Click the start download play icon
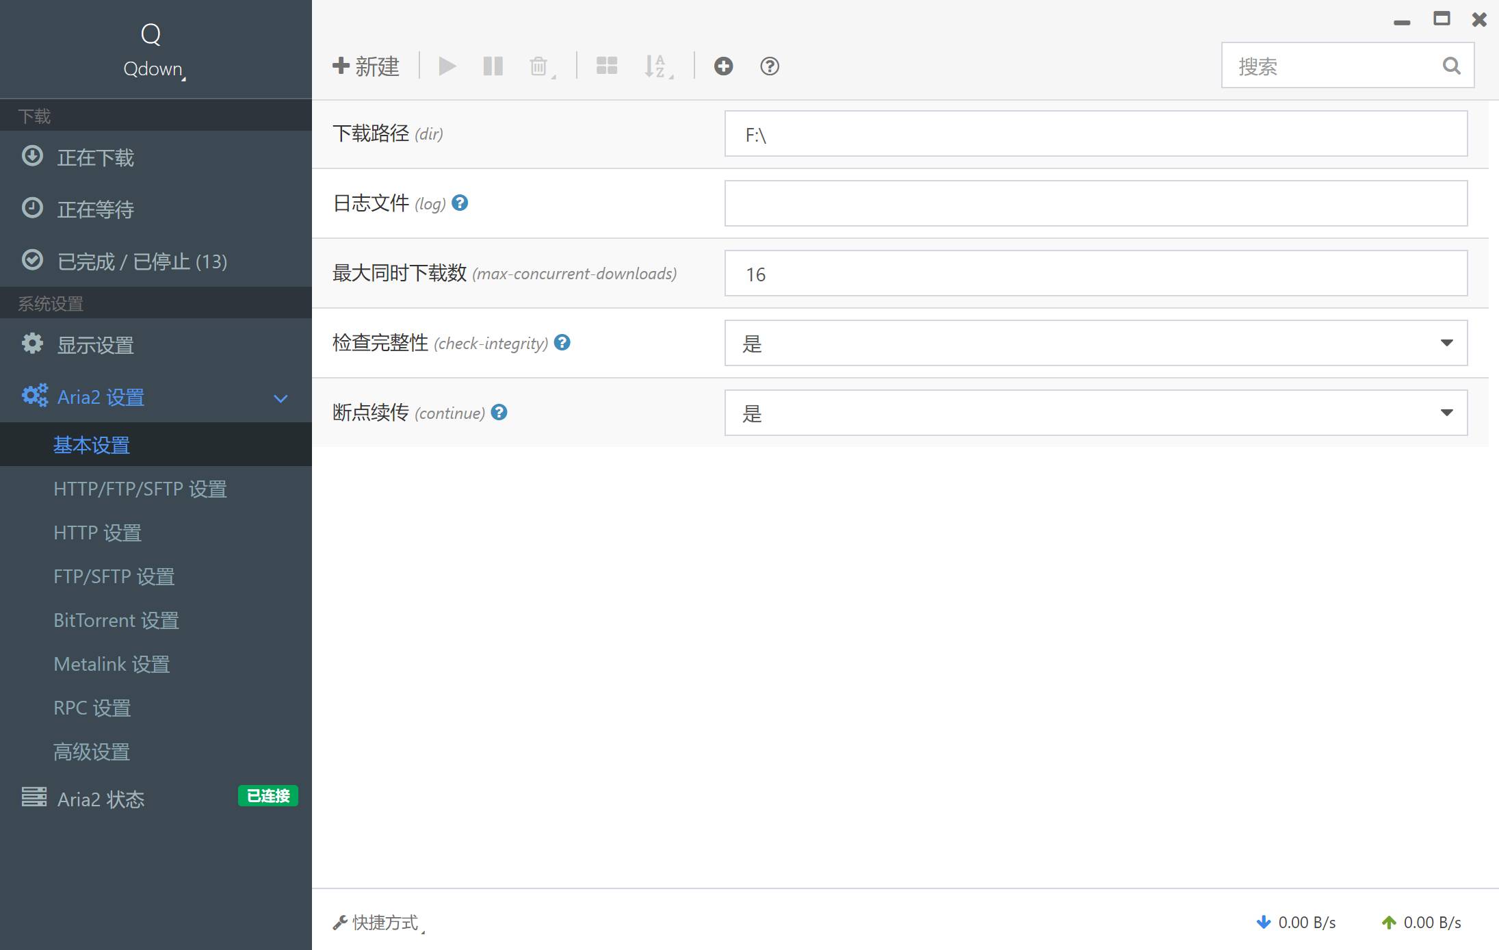Viewport: 1499px width, 950px height. 447,66
